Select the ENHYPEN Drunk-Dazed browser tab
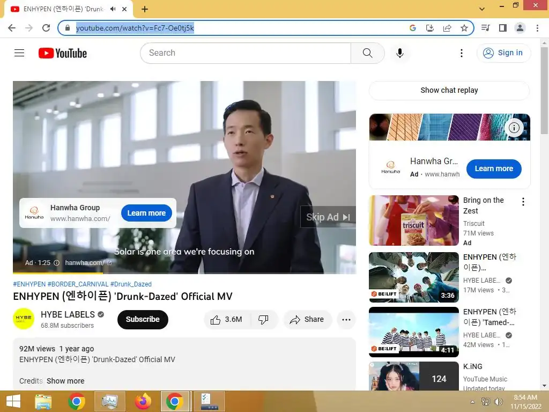This screenshot has height=412, width=549. [69, 9]
